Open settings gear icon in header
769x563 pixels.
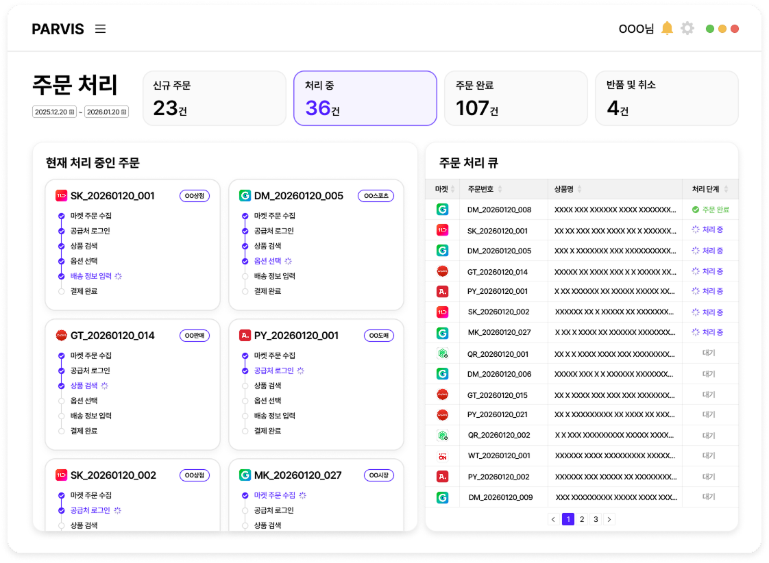click(x=687, y=28)
